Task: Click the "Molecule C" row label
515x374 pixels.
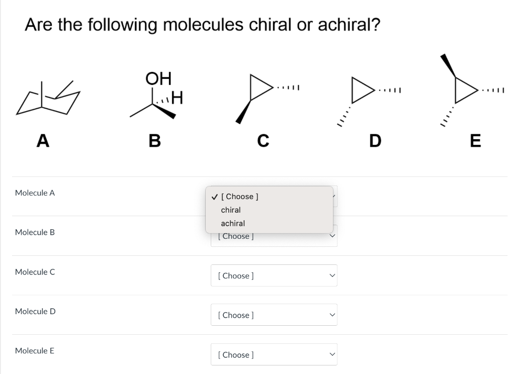Action: pos(35,272)
